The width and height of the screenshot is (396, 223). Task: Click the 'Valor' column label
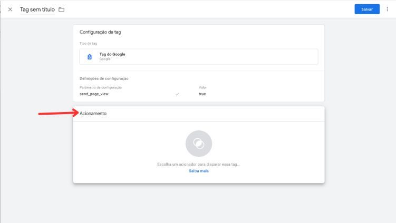tap(202, 87)
